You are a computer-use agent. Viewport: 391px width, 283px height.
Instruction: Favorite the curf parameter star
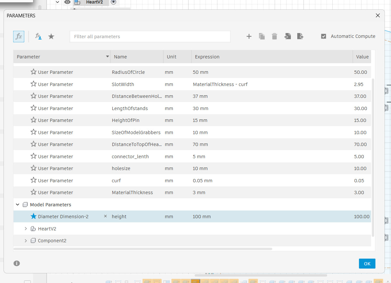coord(33,180)
